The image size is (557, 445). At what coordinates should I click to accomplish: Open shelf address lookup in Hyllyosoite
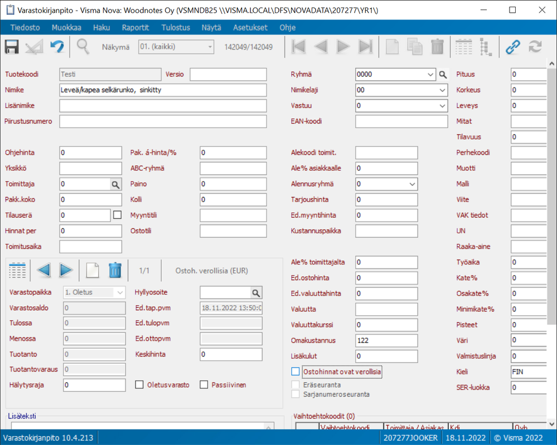[x=256, y=293]
